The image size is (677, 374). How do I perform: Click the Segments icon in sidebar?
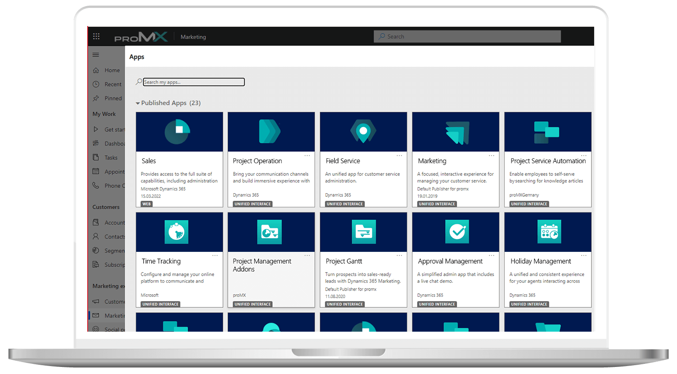[96, 251]
